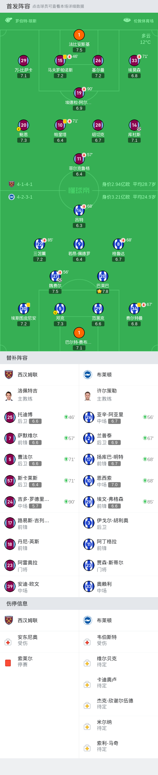The image size is (158, 775).
Task: Open goalkeeper 法比安斯基 number 1 jersey icon
Action: [79, 35]
